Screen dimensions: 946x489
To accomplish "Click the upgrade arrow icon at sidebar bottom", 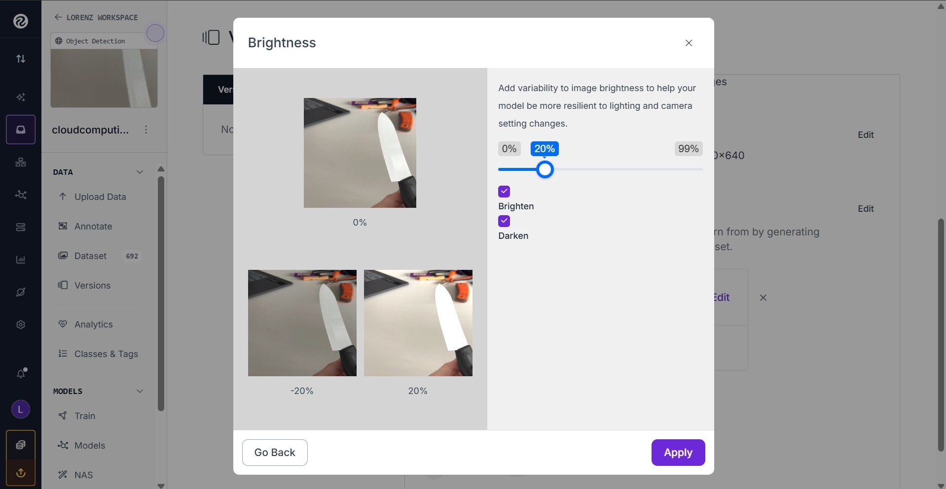I will [21, 473].
